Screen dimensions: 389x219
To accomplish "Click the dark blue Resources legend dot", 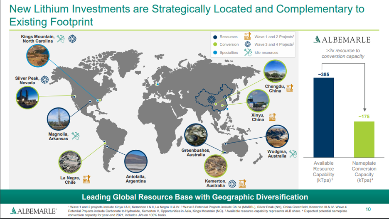I will pos(214,37).
